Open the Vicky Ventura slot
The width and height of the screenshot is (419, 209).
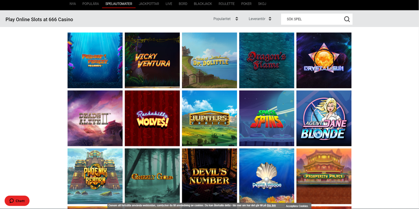153,60
